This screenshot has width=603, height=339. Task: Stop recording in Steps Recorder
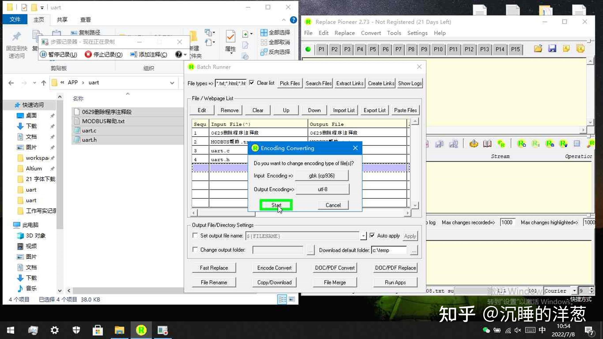tap(104, 55)
